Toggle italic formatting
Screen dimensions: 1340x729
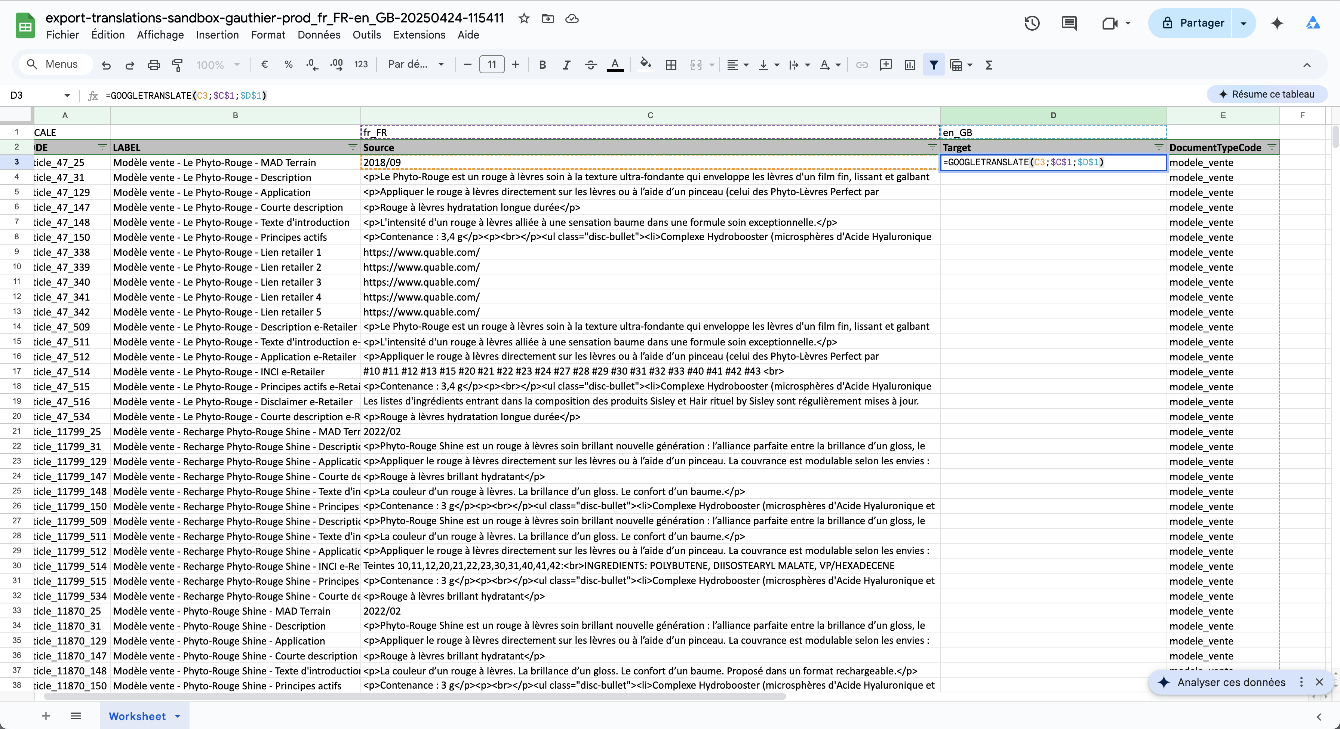tap(566, 65)
